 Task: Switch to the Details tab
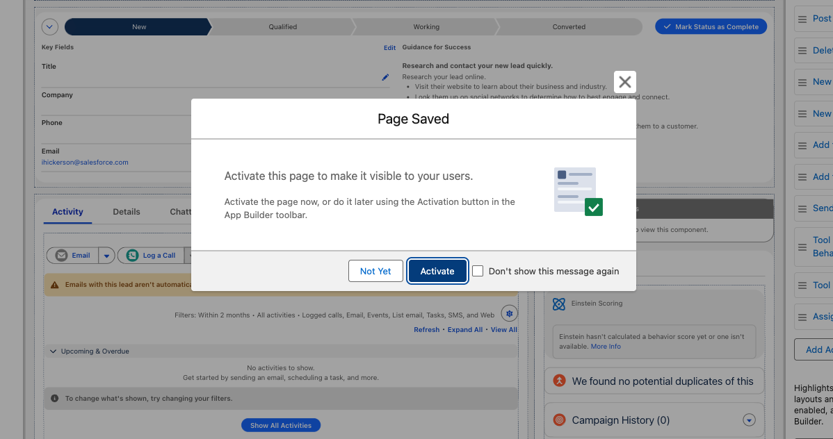coord(127,212)
